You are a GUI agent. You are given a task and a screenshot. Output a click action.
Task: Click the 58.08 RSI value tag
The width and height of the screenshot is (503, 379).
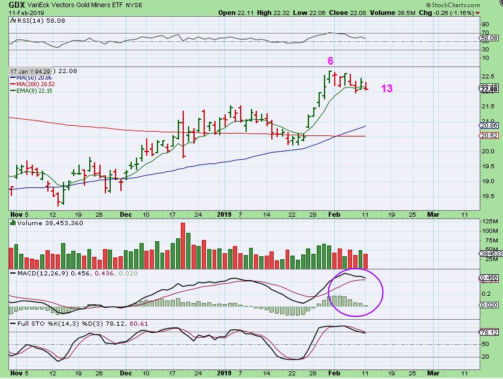[490, 38]
